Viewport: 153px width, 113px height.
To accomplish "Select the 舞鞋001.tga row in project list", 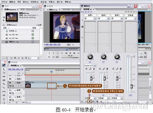I will point(20,42).
